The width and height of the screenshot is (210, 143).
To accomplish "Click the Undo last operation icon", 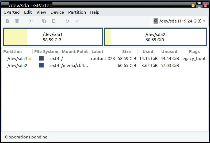I will (x=67, y=21).
